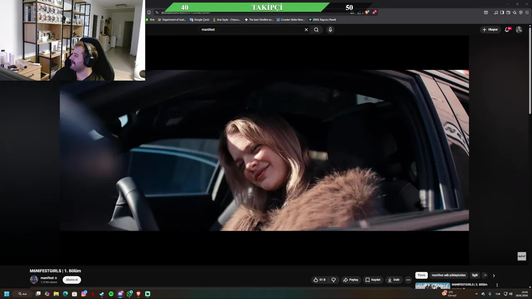This screenshot has height=299, width=532.
Task: Open KNGL Başvuru Paneli bookmark
Action: pyautogui.click(x=322, y=20)
